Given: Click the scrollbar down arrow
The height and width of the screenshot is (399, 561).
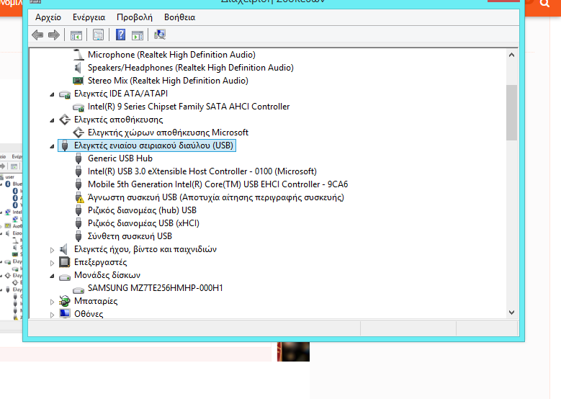Looking at the screenshot, I should (x=511, y=312).
